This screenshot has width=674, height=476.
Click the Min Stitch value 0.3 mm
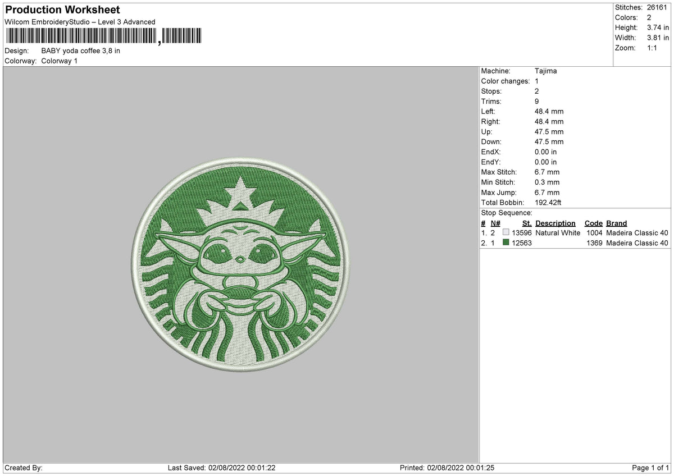pos(547,182)
